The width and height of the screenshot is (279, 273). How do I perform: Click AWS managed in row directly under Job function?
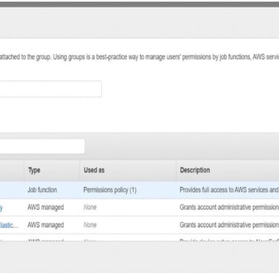(x=45, y=207)
